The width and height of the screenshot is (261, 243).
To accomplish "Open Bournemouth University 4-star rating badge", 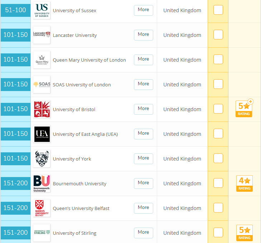I will pyautogui.click(x=244, y=184).
